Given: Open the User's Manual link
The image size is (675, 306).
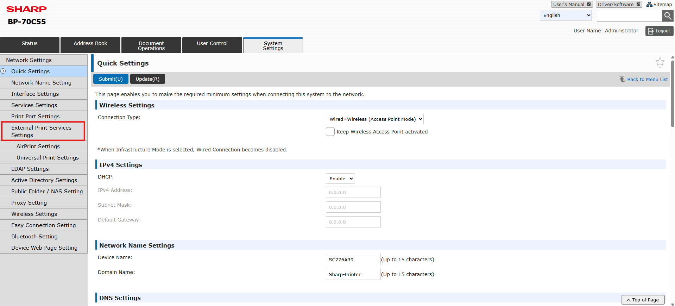Looking at the screenshot, I should point(572,4).
